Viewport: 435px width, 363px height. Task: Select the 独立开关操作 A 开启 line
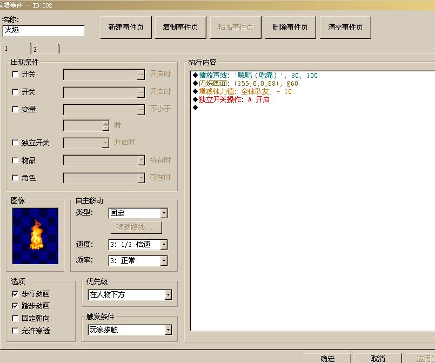click(231, 99)
